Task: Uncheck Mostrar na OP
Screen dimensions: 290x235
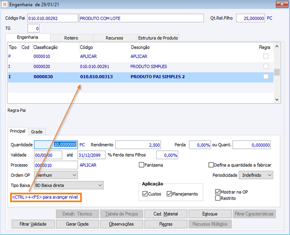Action: pos(218,192)
